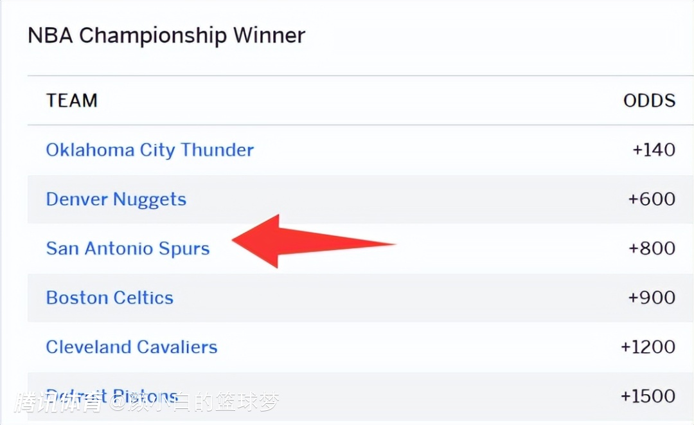This screenshot has height=425, width=694.
Task: Click the word 'Winner' in the heading
Action: click(269, 35)
